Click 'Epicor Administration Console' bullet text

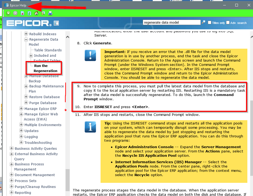tap(144, 147)
